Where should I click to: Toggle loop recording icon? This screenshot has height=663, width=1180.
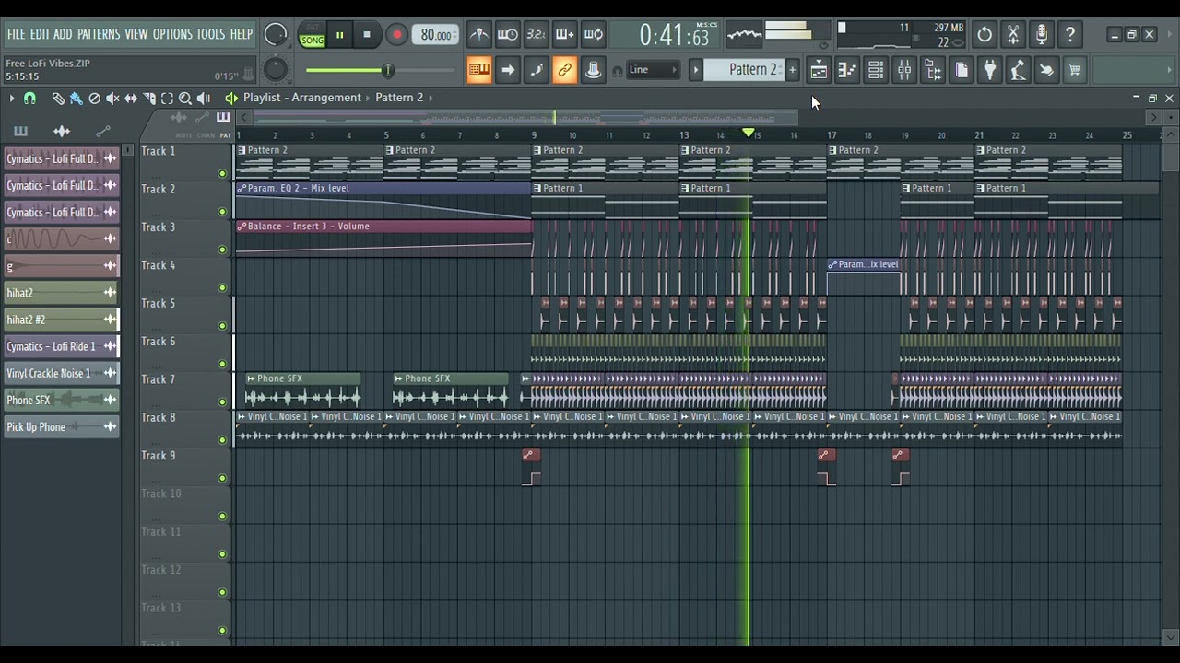pos(594,35)
